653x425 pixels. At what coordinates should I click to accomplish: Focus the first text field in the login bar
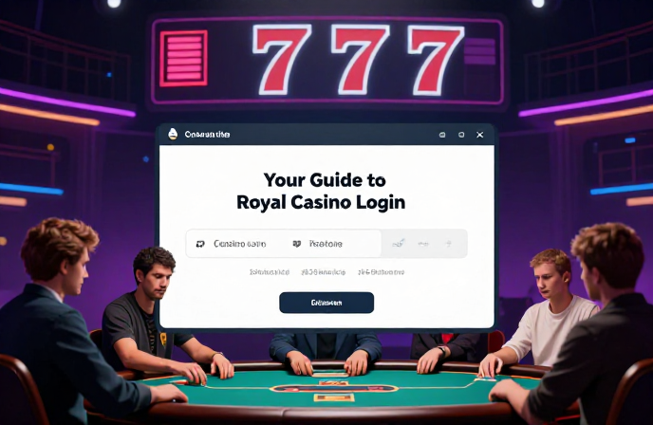[240, 244]
